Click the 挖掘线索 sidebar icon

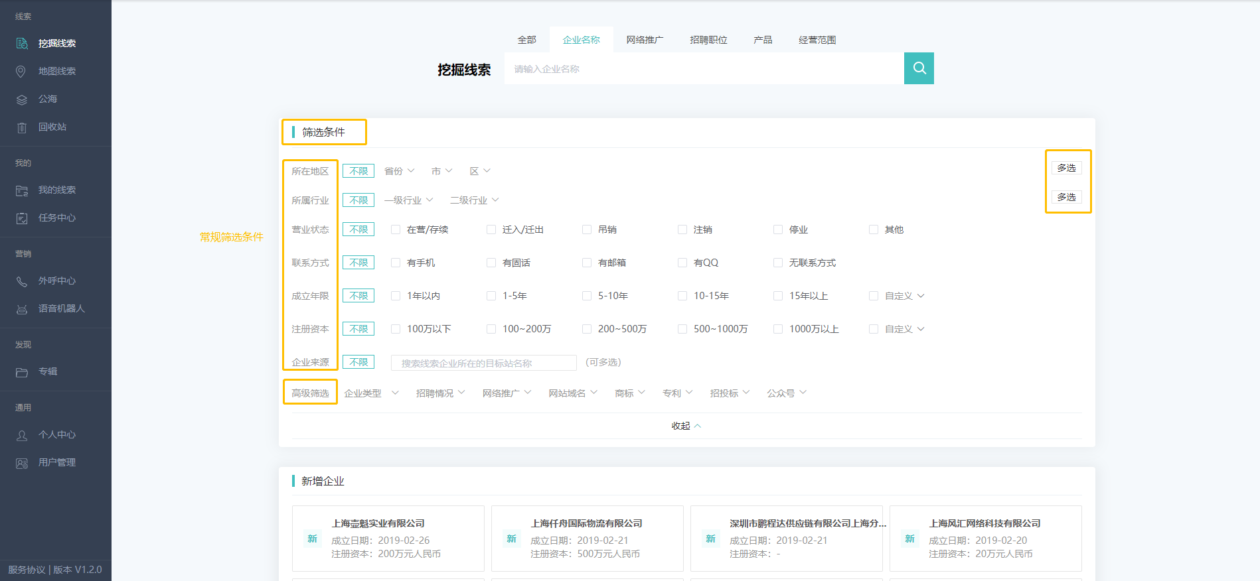[x=22, y=43]
